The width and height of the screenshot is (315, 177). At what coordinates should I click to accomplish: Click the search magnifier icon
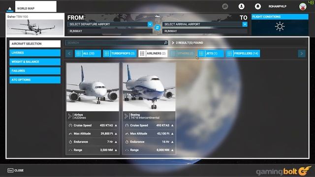(x=165, y=43)
